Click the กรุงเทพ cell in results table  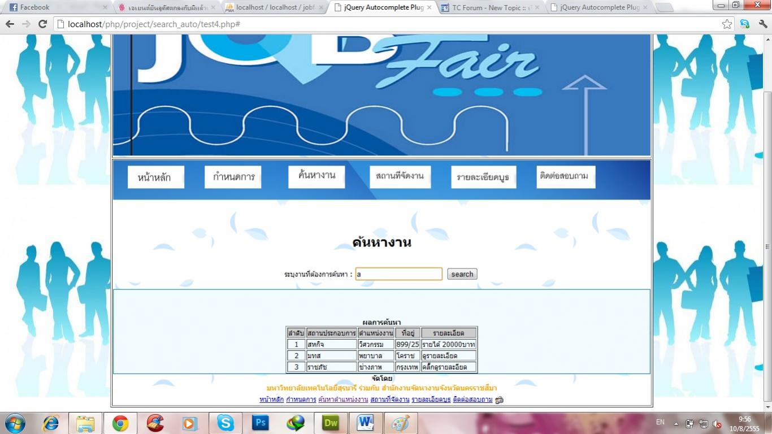click(x=407, y=367)
